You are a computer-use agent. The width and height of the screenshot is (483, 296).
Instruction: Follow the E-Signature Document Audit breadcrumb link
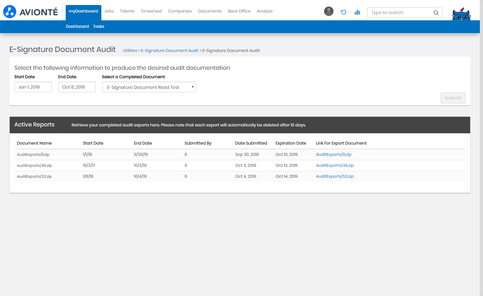[170, 50]
